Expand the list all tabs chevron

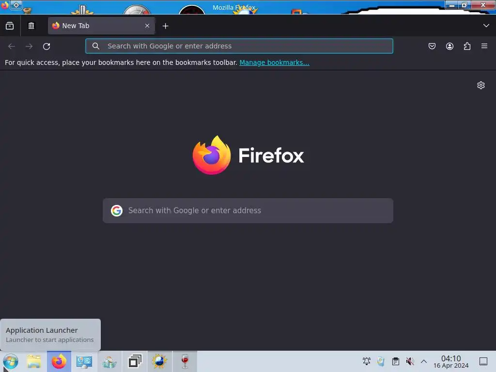[486, 26]
